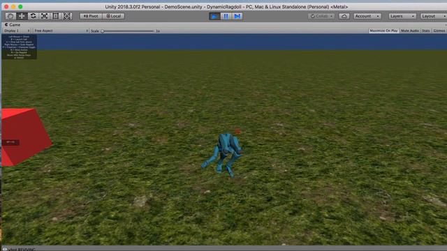Open the Account dropdown
The height and width of the screenshot is (251, 447).
[367, 16]
